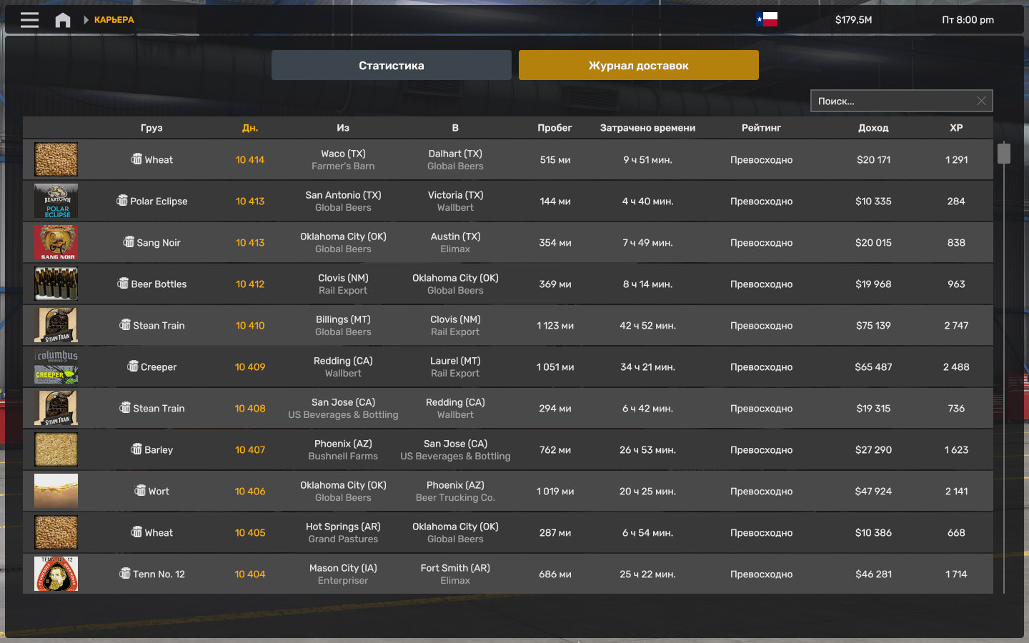Image resolution: width=1029 pixels, height=643 pixels.
Task: Click day number 10 414
Action: [x=250, y=159]
